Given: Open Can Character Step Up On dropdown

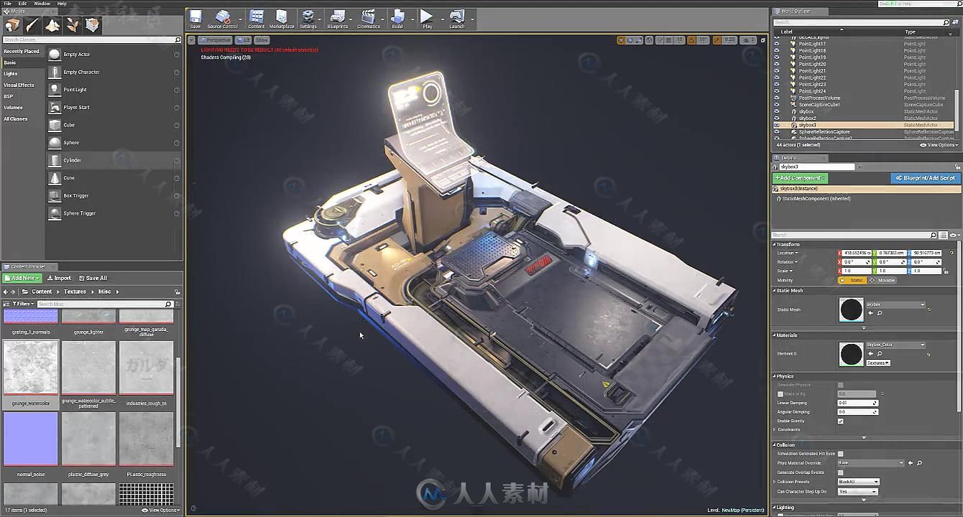Looking at the screenshot, I should (857, 492).
